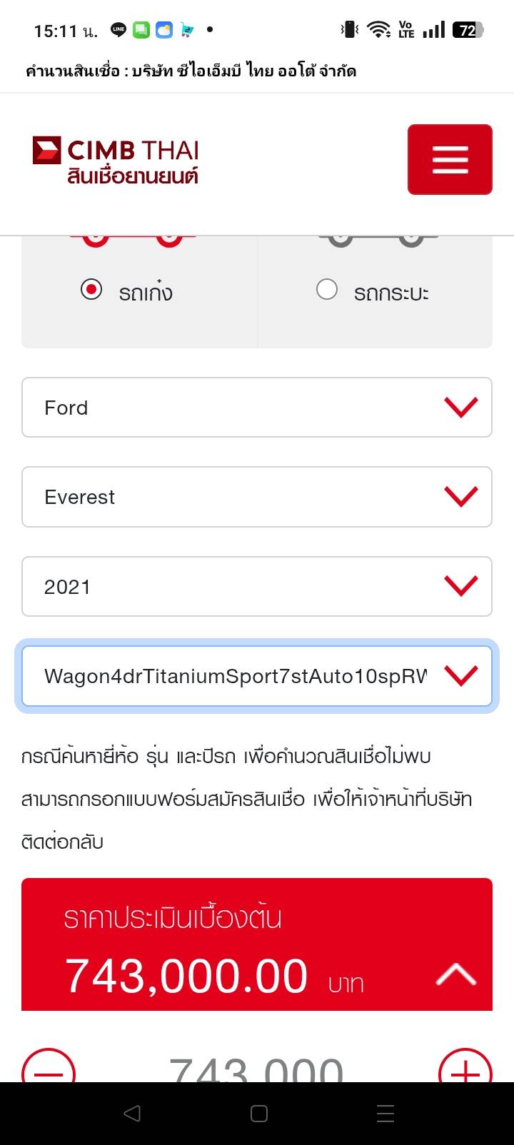The image size is (514, 1145).
Task: Open the Everest model dropdown
Action: coord(257,497)
